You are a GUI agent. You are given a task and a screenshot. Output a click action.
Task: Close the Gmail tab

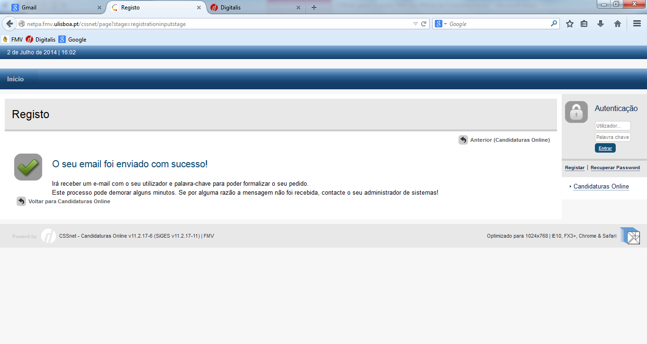[x=99, y=8]
